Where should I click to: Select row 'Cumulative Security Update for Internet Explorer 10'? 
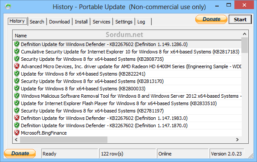tap(127, 52)
